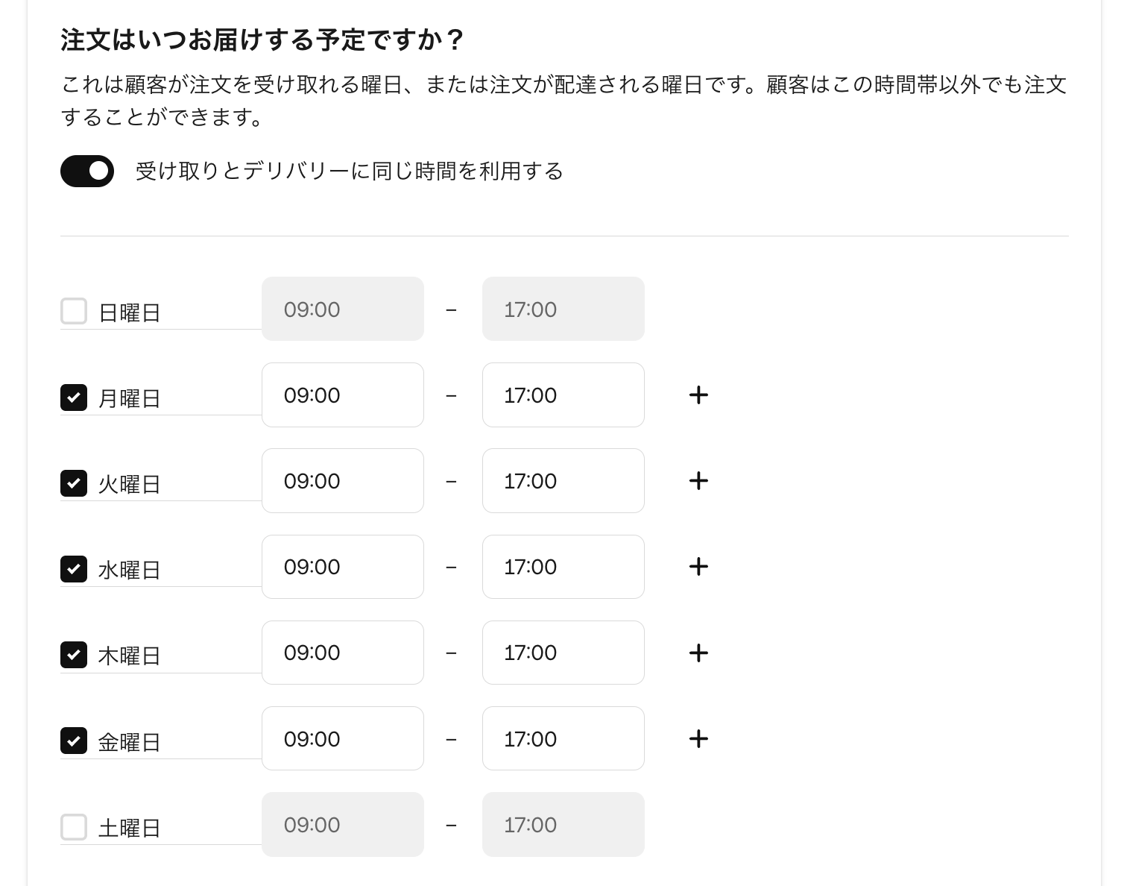Click the Tuesday 17:00 end time
Screen dimensions: 1130x886
(x=563, y=480)
